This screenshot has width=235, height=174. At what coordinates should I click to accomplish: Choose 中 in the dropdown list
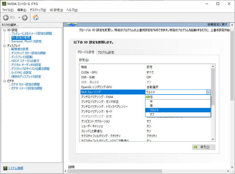coord(178,101)
